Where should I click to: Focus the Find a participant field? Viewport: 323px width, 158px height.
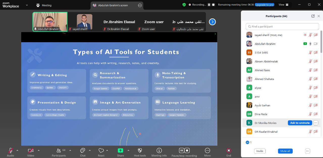point(282,26)
